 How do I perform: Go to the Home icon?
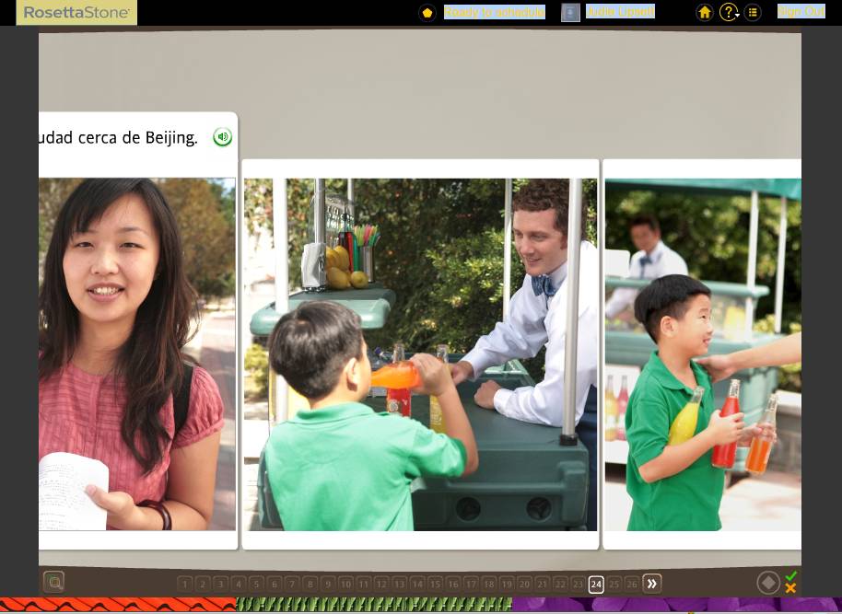pyautogui.click(x=705, y=12)
